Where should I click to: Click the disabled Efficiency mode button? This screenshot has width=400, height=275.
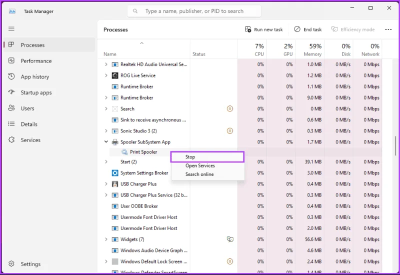[x=353, y=29]
